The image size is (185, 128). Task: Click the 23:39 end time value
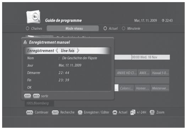[x=64, y=80]
